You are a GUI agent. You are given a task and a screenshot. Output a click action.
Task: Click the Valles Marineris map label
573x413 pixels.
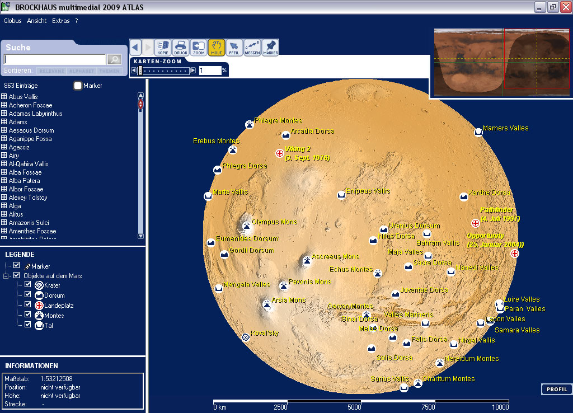(408, 315)
